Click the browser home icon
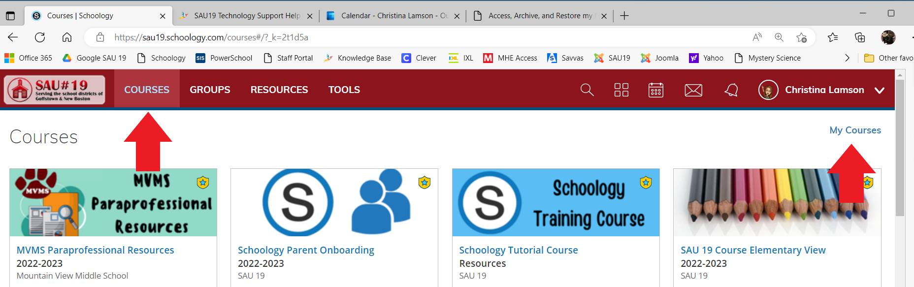 tap(67, 37)
